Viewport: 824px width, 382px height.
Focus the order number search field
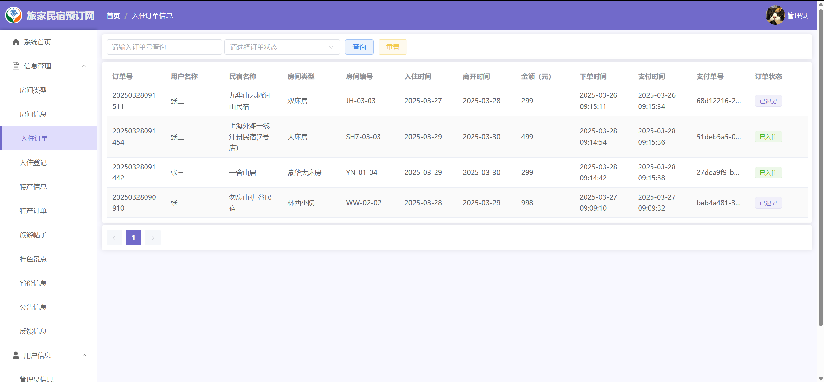click(164, 47)
